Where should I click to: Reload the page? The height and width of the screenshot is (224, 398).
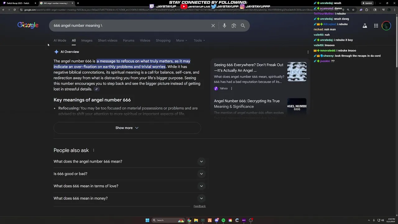point(15,10)
